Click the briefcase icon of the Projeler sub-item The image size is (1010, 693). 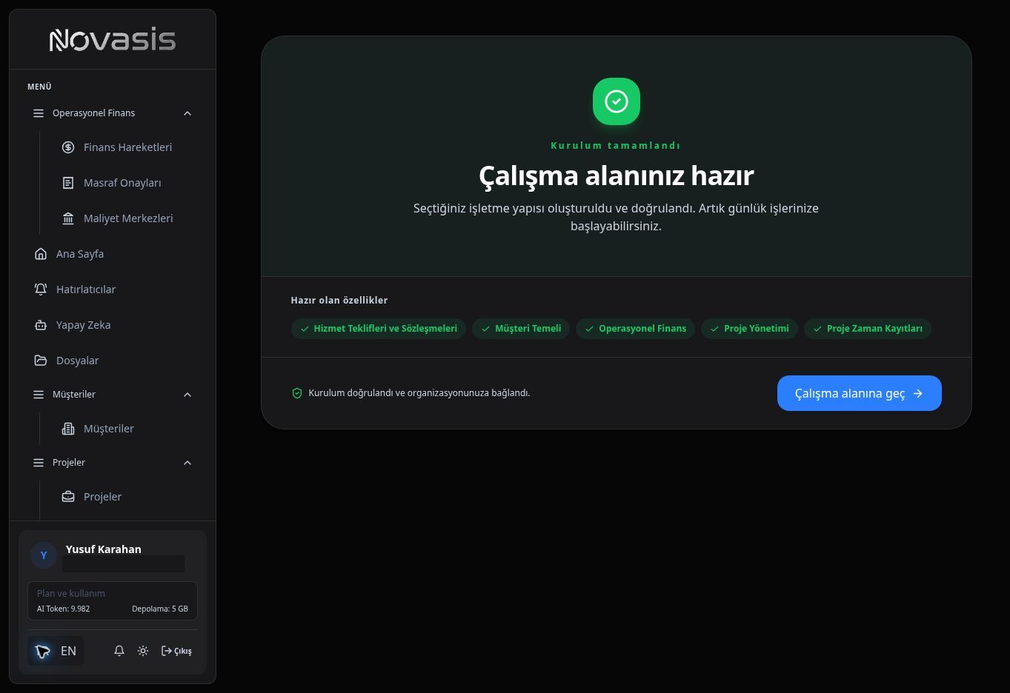tap(68, 497)
